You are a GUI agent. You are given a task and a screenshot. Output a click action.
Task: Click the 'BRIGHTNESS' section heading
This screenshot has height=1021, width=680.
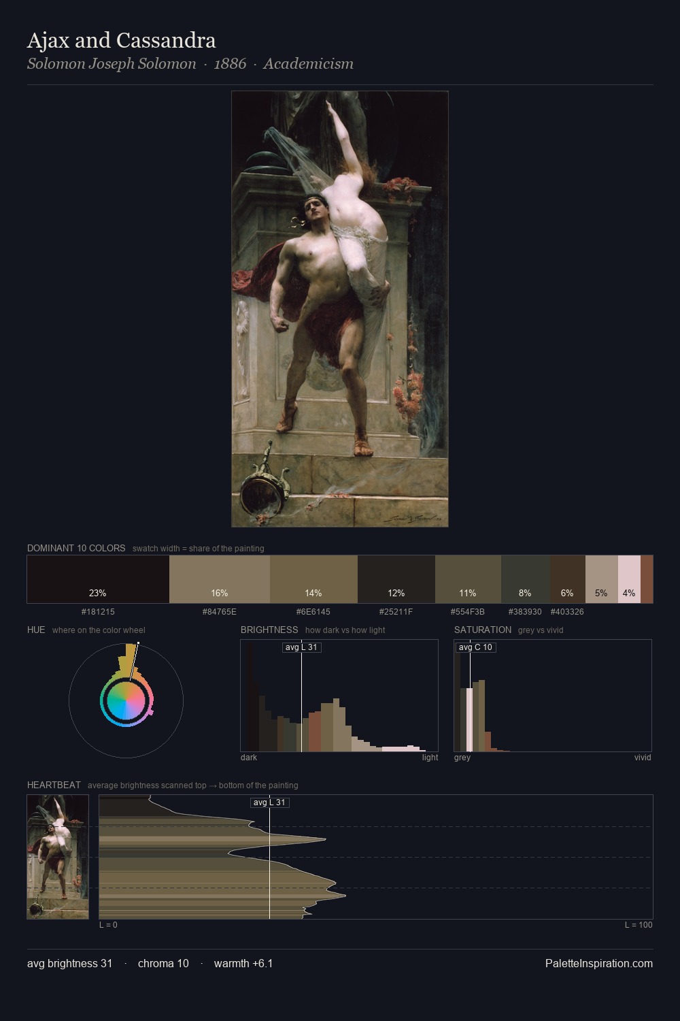pos(269,630)
